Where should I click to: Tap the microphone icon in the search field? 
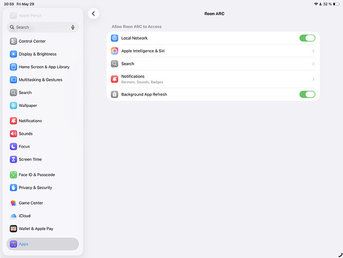(x=73, y=27)
